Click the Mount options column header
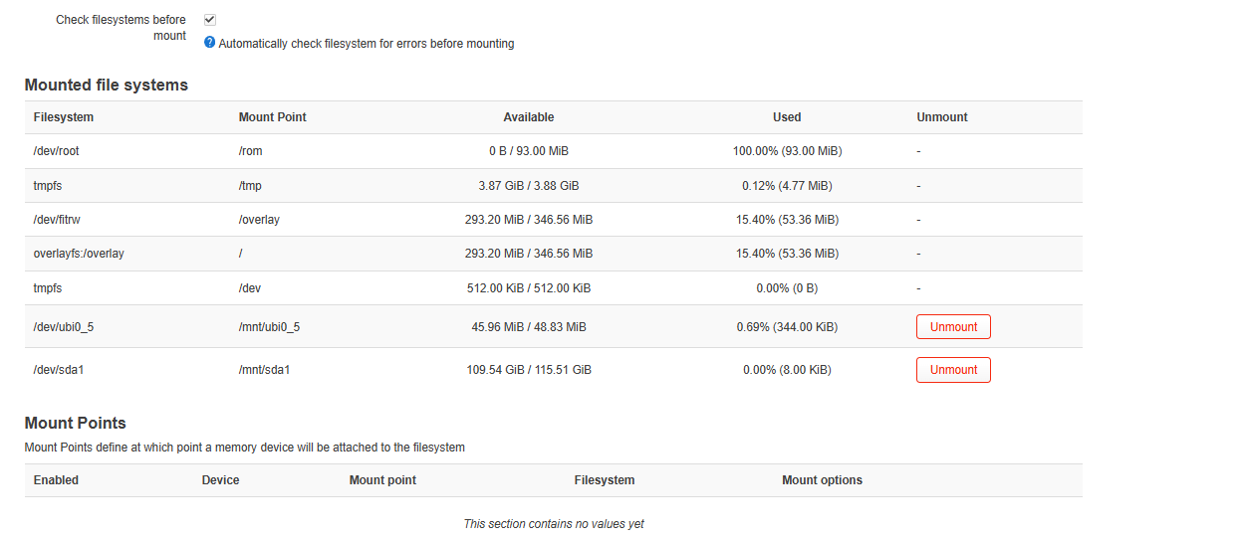The image size is (1244, 540). coord(822,480)
